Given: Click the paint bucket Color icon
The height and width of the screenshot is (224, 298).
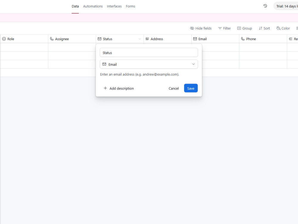Looking at the screenshot, I should (278, 28).
